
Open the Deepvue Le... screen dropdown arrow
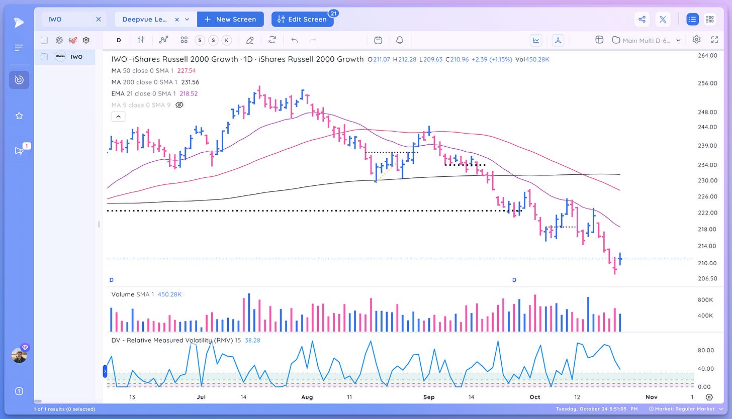[x=187, y=20]
